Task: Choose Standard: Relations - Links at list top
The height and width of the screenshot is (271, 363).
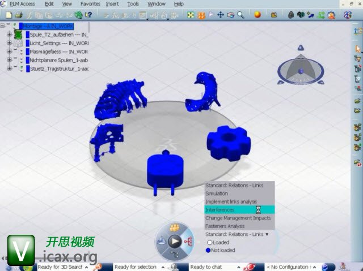Action: pyautogui.click(x=239, y=186)
